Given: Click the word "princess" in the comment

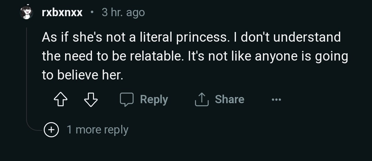Looking at the screenshot, I should tap(202, 37).
